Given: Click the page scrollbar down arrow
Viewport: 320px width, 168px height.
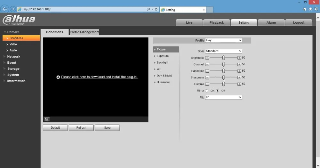Looking at the screenshot, I should [x=318, y=165].
